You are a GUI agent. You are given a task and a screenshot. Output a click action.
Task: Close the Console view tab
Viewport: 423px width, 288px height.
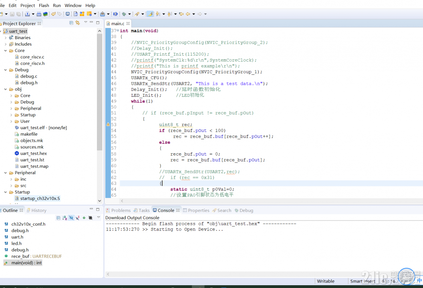[178, 210]
